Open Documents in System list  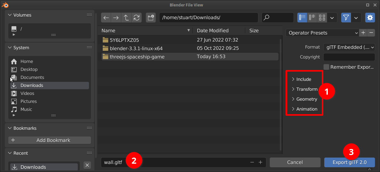[49, 77]
